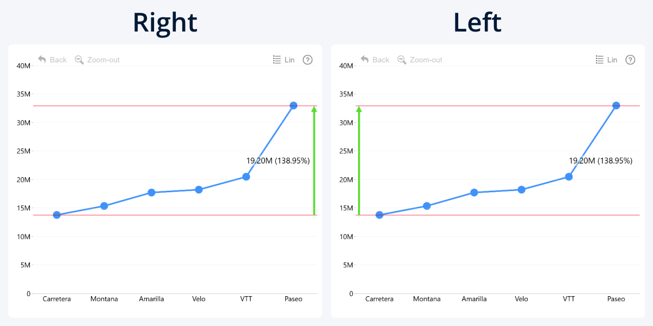Pick the Amarilla data point in the "Right" chart
653x326 pixels.
coord(151,192)
